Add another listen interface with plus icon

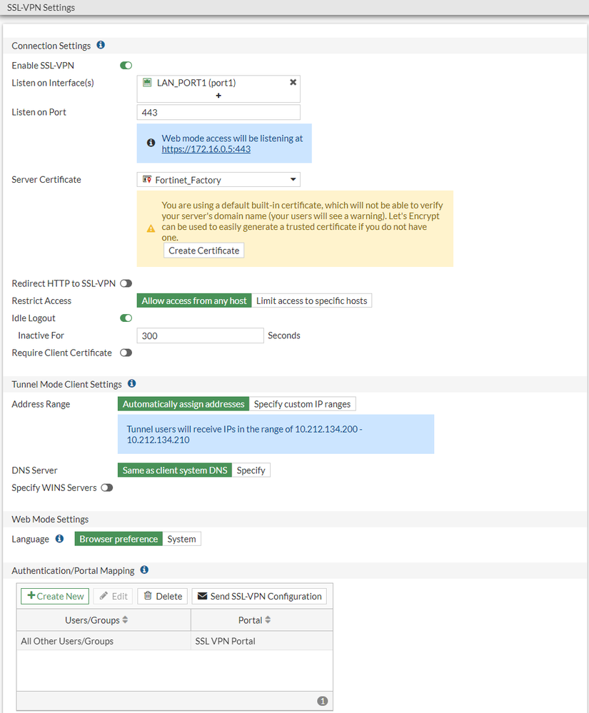pos(218,95)
